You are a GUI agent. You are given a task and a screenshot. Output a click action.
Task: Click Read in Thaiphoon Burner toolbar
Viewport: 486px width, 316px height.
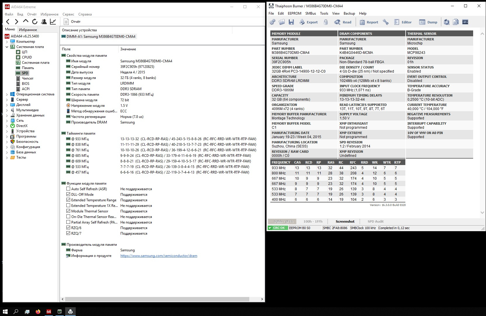(x=343, y=22)
